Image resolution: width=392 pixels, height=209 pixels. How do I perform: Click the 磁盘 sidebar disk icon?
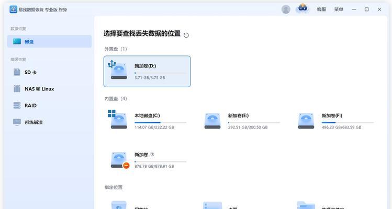(17, 41)
